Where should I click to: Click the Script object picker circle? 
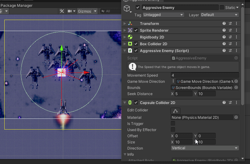[x=236, y=58]
